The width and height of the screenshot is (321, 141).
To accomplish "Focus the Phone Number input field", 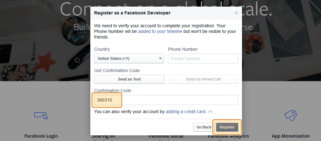I will [203, 59].
